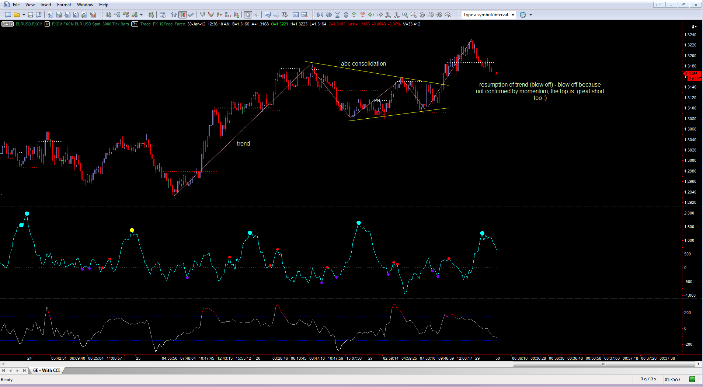
Task: Save the workspace with the floppy icon
Action: (x=31, y=15)
